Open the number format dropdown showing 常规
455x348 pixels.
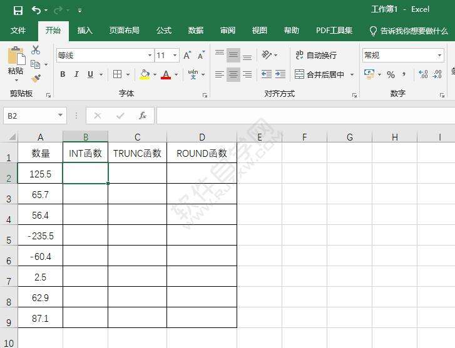pyautogui.click(x=439, y=55)
